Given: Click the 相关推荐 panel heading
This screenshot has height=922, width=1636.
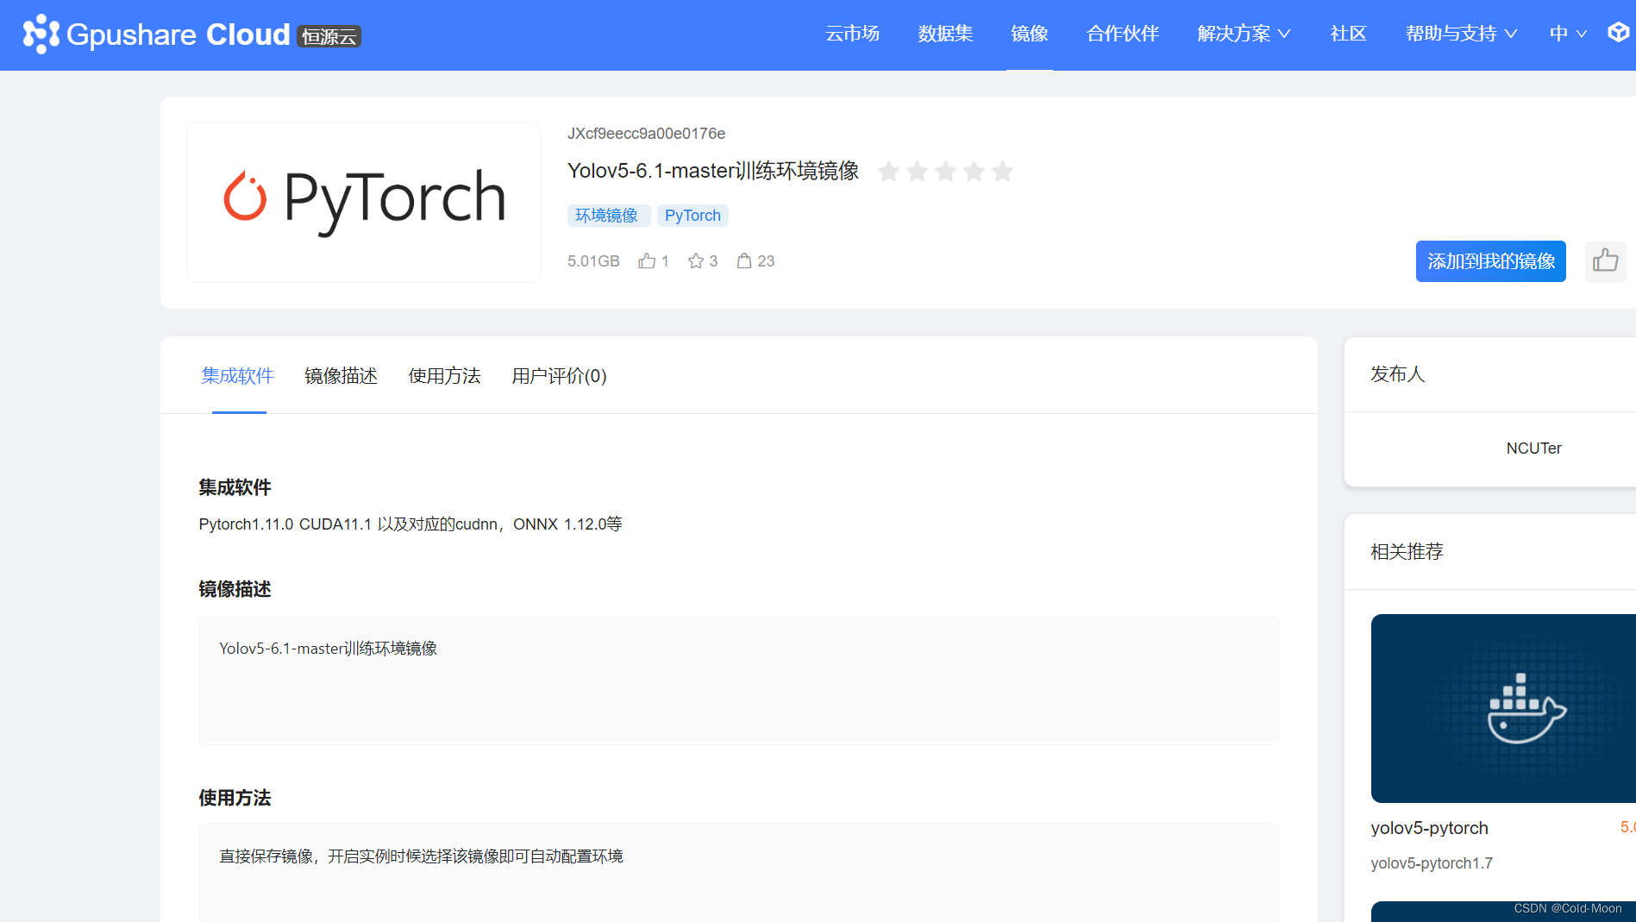Looking at the screenshot, I should (x=1407, y=552).
